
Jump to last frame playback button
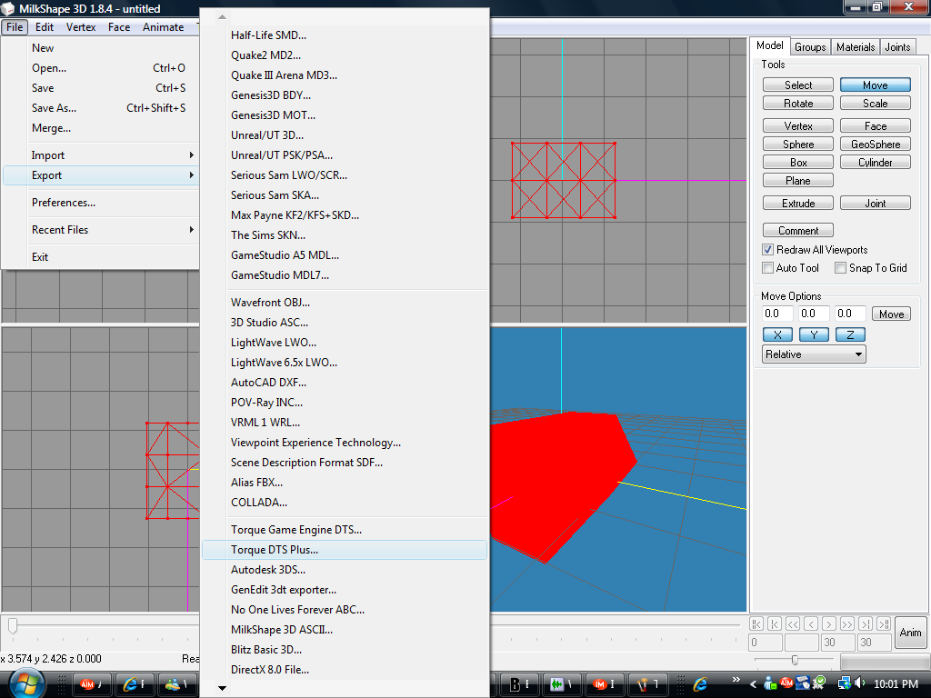point(884,623)
